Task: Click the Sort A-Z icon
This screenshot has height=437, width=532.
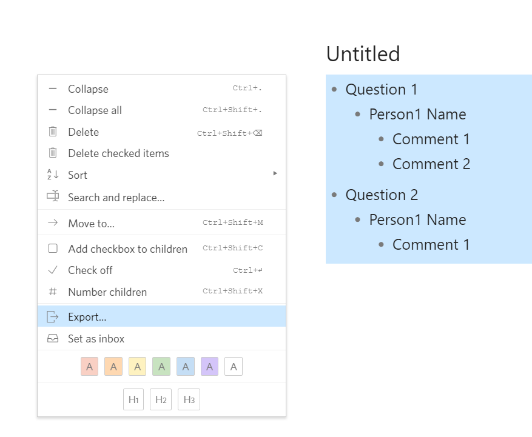Action: [53, 175]
